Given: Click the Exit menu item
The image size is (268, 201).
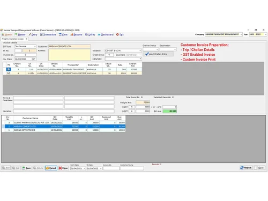Looking at the screenshot, I should (x=120, y=34).
